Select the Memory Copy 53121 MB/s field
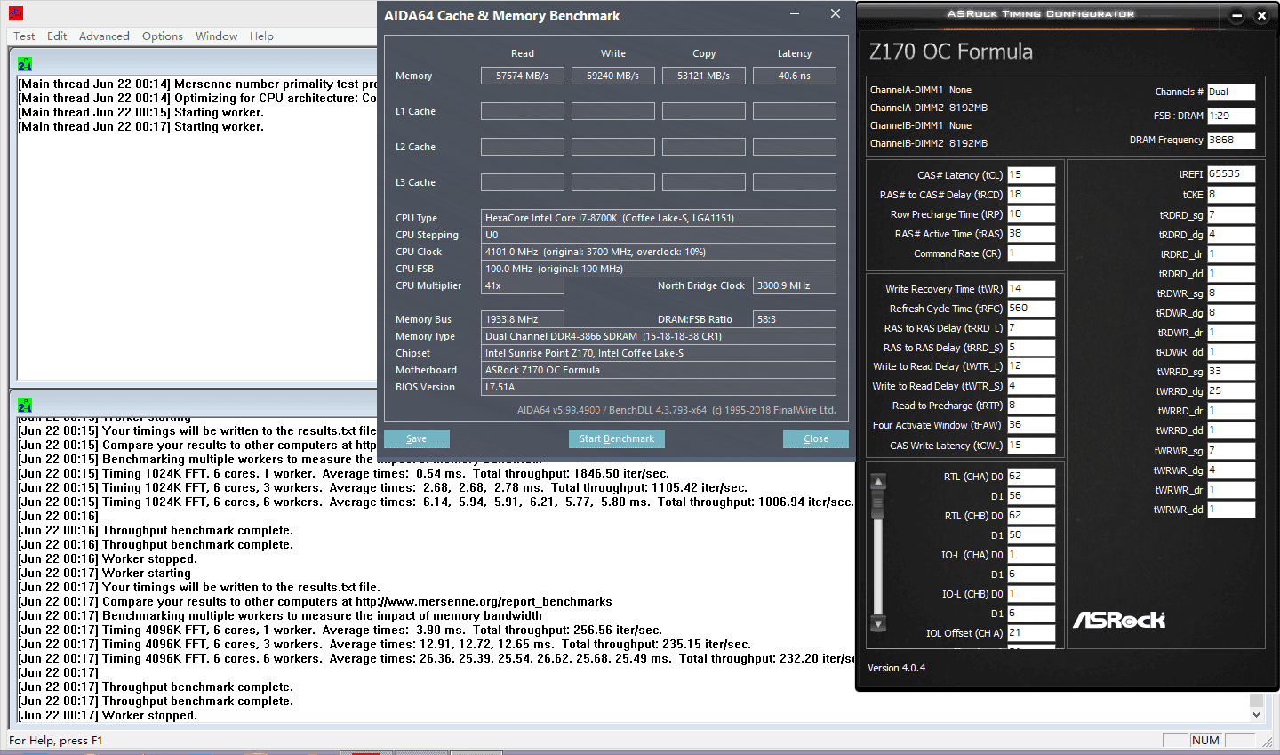The height and width of the screenshot is (755, 1280). pos(704,76)
